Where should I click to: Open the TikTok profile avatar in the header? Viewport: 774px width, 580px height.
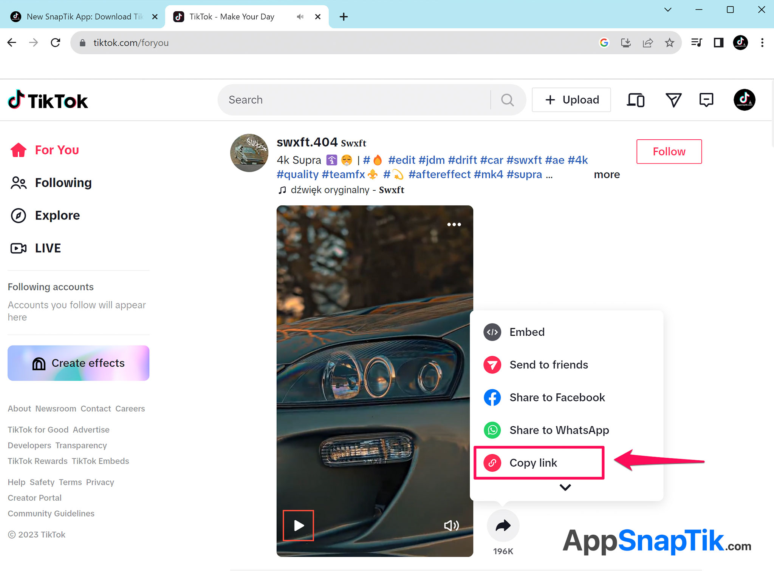tap(744, 100)
